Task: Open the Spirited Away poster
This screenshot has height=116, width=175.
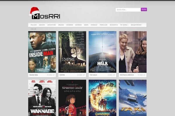Action: coord(72,98)
